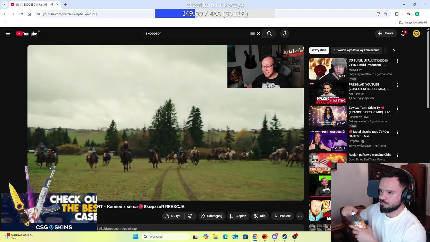This screenshot has width=430, height=242.
Task: Open the Chrome three-dot menu
Action: (x=425, y=14)
